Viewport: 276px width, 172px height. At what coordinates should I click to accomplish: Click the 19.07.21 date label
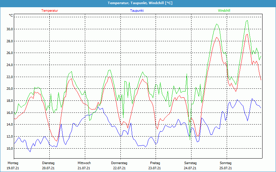[x=13, y=168]
